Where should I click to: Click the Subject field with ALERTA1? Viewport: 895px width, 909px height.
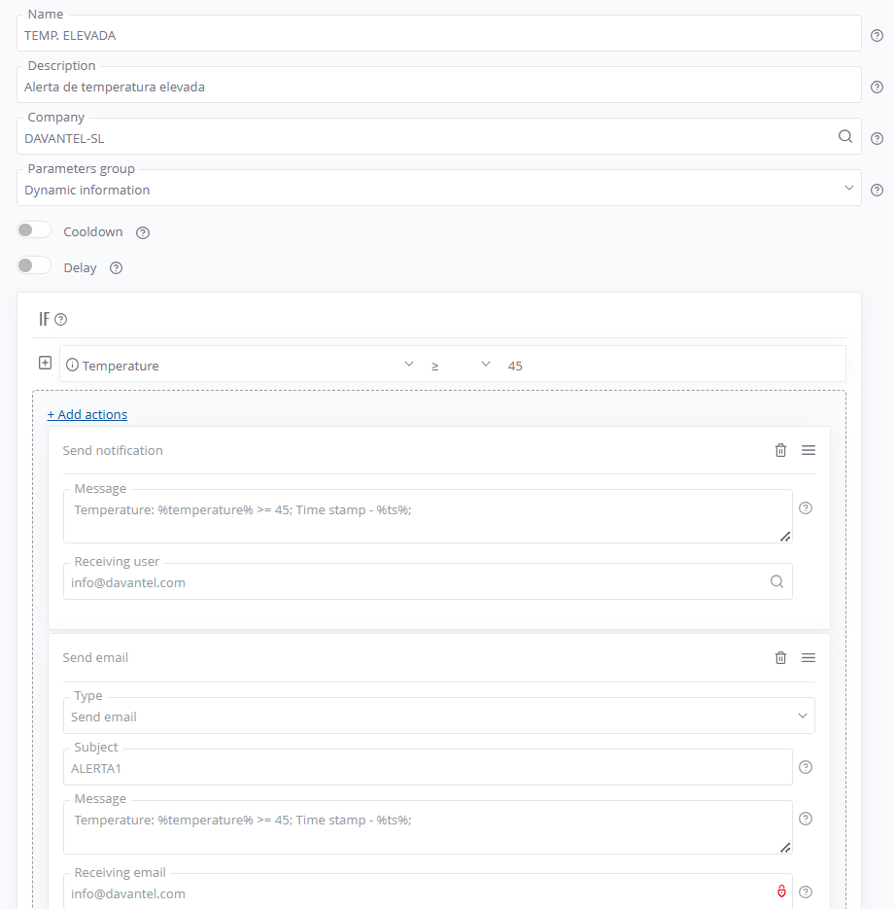click(428, 768)
